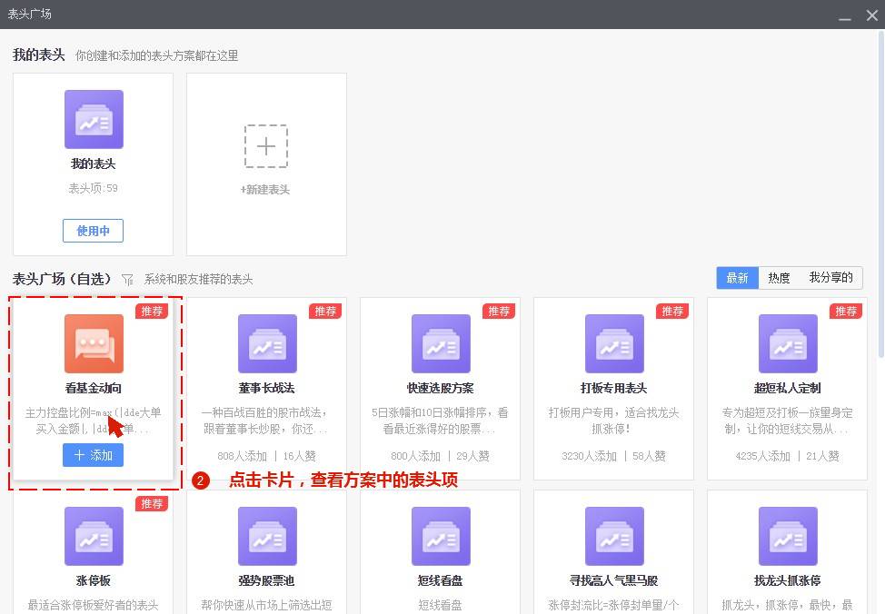Click the dashed plus icon for new header
The height and width of the screenshot is (614, 885).
(266, 146)
